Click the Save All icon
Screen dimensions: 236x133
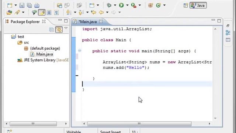tap(29, 6)
